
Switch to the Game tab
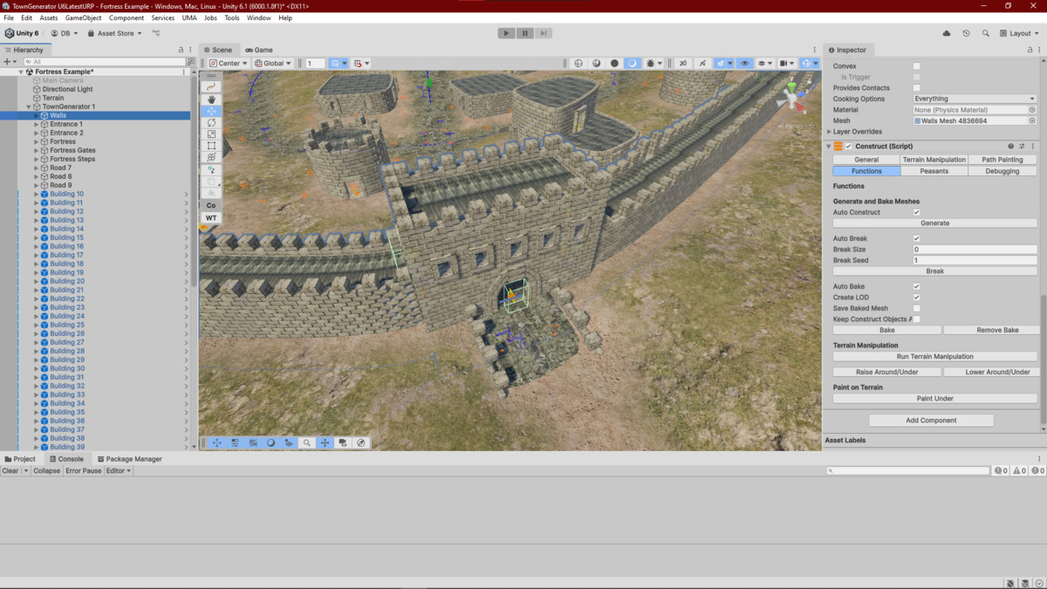259,50
